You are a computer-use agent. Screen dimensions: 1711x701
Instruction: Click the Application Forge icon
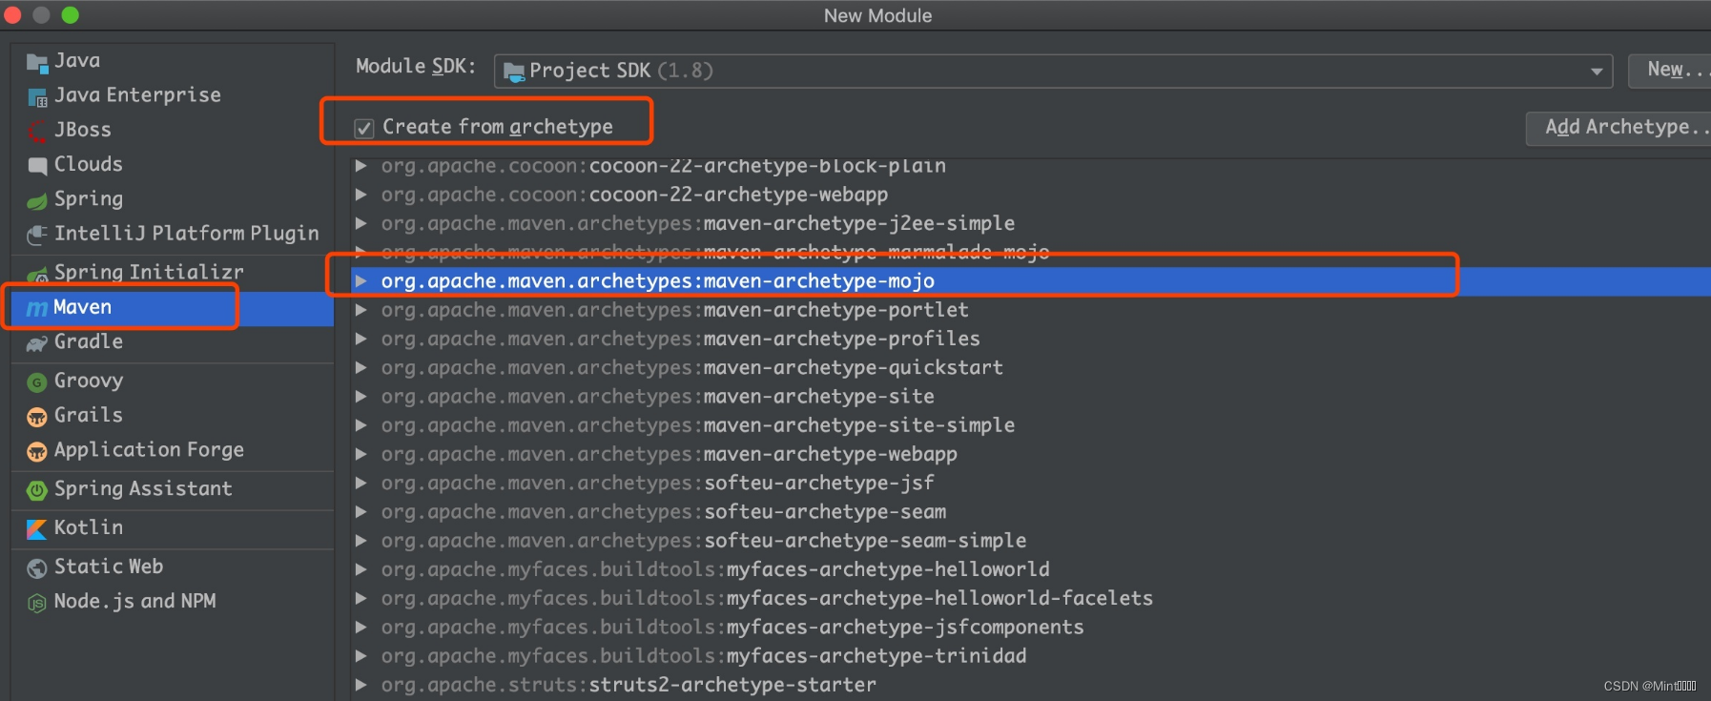(x=37, y=452)
